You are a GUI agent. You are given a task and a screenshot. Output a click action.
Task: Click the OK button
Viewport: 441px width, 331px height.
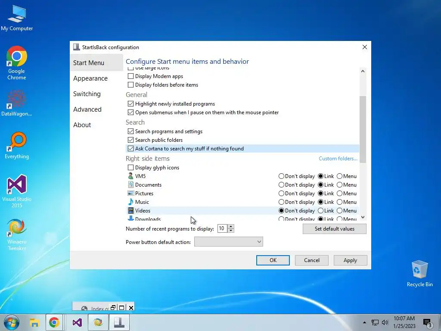(273, 260)
